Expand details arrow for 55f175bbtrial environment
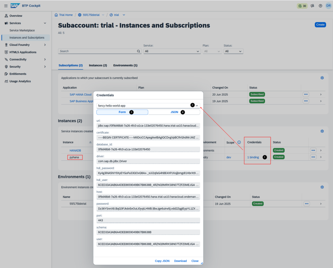Viewport: 333px width, 268px height. click(x=321, y=204)
